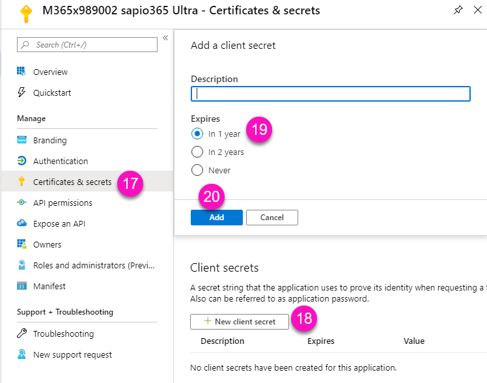Click the New client secret button

(x=239, y=321)
